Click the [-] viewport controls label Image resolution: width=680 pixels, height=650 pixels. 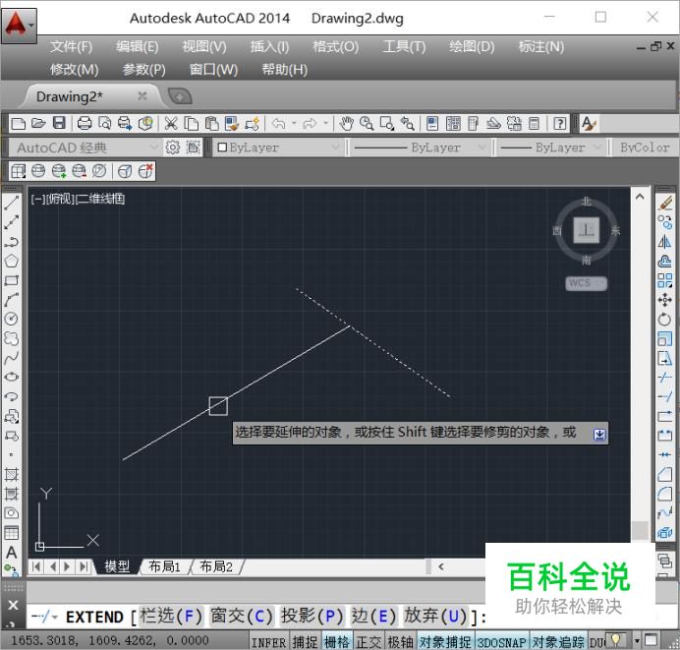click(37, 200)
